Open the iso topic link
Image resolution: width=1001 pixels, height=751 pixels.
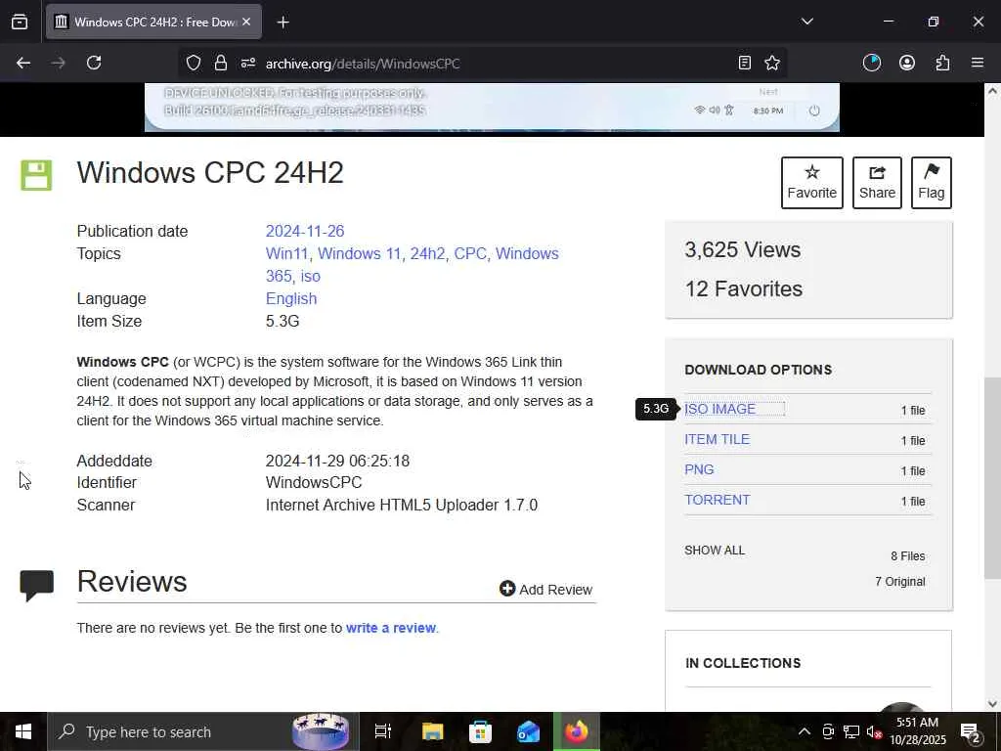[x=310, y=276]
